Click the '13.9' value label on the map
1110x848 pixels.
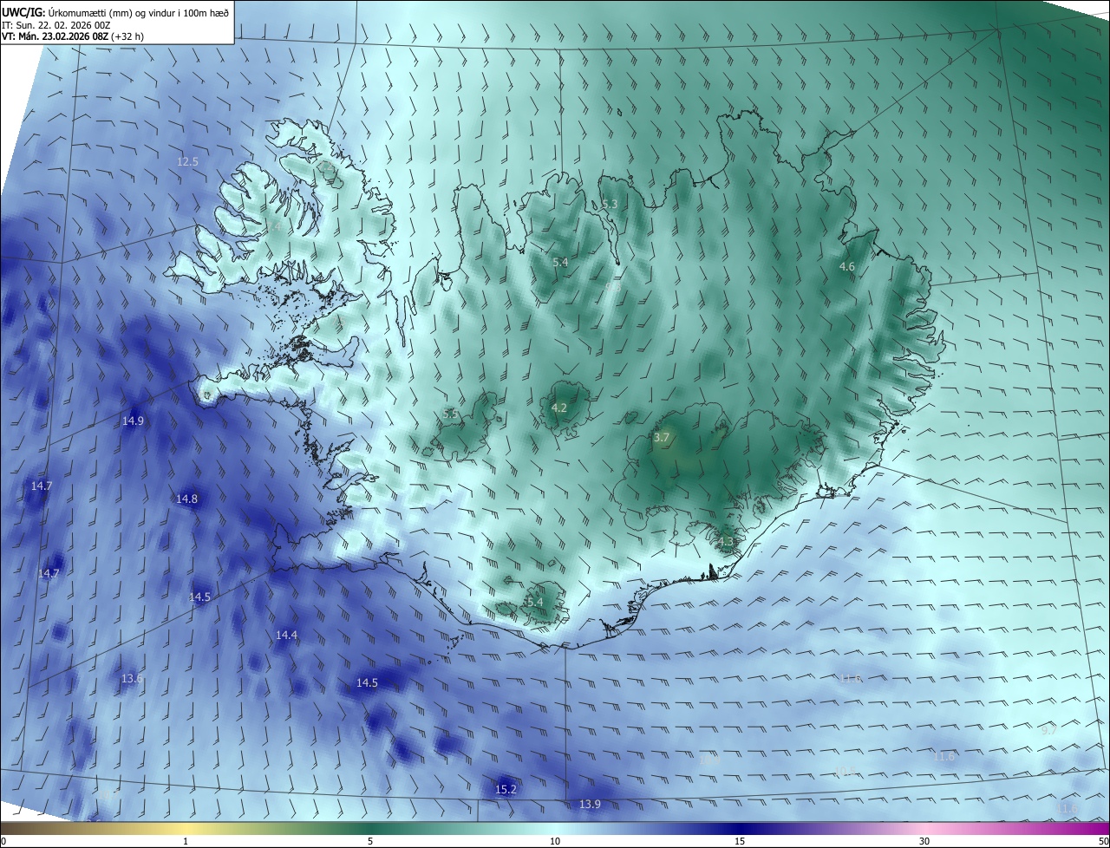[x=590, y=805]
